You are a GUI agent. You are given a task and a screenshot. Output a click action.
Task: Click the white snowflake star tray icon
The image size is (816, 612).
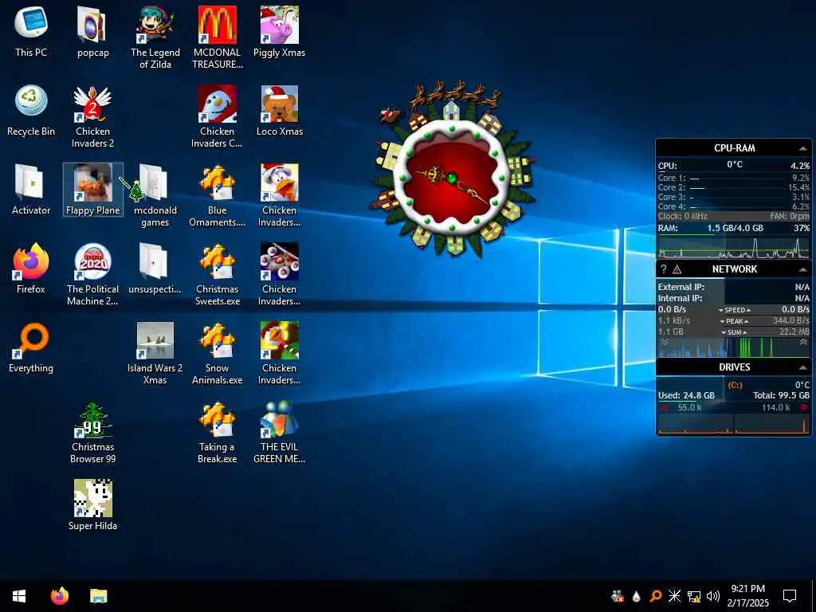[674, 596]
